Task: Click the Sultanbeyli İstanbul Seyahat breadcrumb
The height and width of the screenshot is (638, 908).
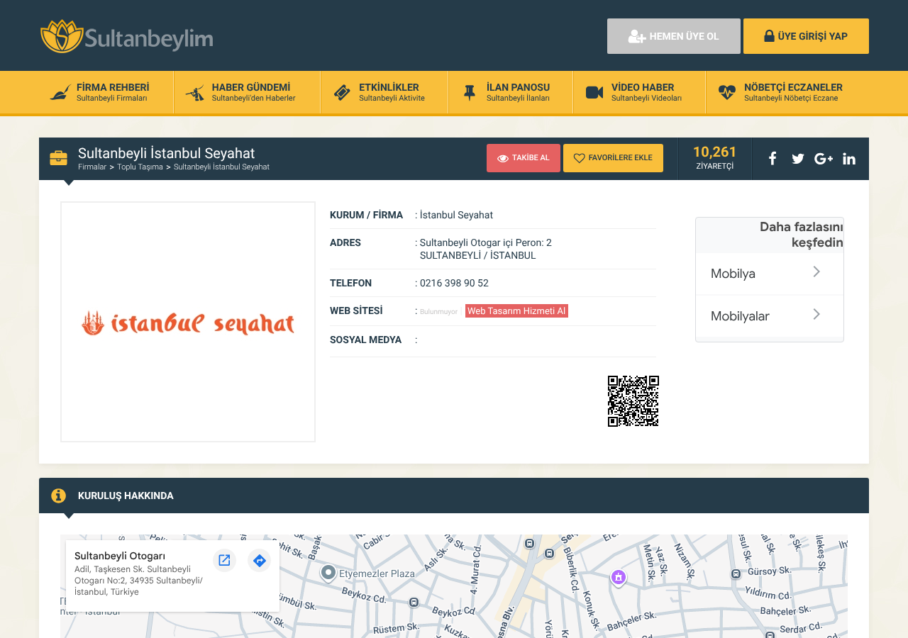Action: point(221,167)
